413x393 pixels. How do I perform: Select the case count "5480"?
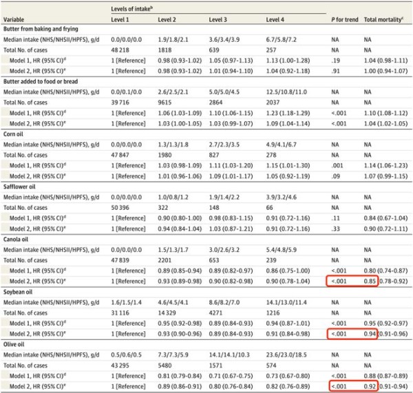coord(165,365)
